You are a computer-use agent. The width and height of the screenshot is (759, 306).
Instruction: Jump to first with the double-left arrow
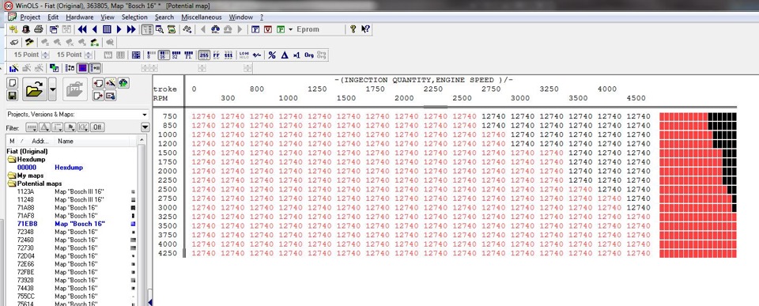(82, 29)
